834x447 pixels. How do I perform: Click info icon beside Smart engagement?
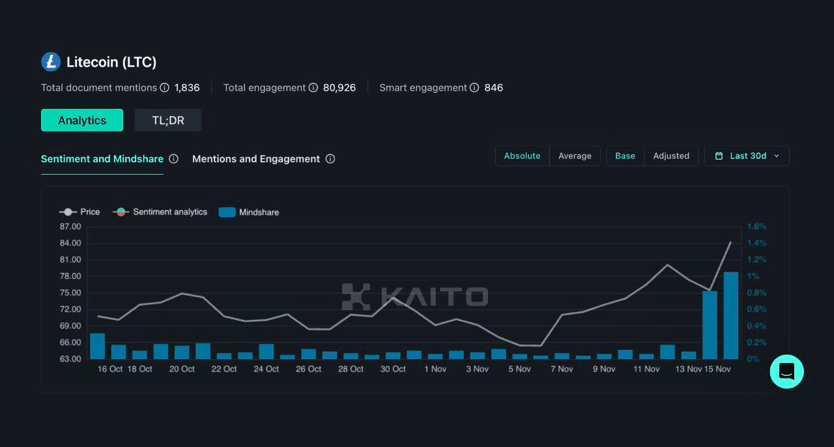(474, 87)
